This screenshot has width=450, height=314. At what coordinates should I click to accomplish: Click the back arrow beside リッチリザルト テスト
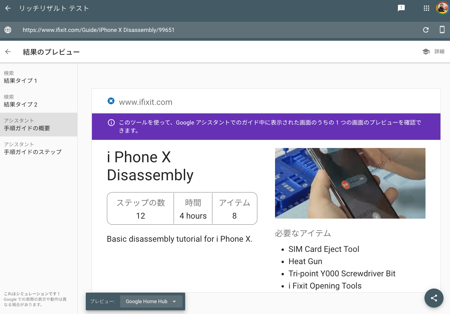point(8,8)
